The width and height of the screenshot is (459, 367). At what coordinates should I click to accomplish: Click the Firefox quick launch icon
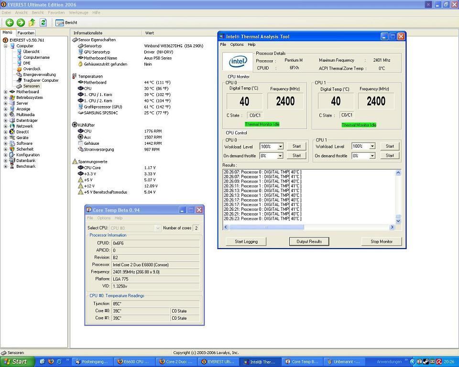(x=51, y=362)
